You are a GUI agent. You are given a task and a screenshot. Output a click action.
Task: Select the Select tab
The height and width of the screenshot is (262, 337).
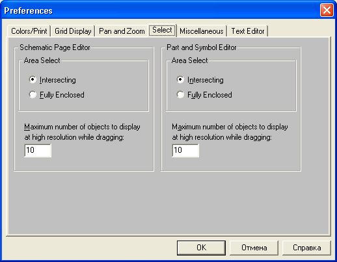[x=162, y=30]
